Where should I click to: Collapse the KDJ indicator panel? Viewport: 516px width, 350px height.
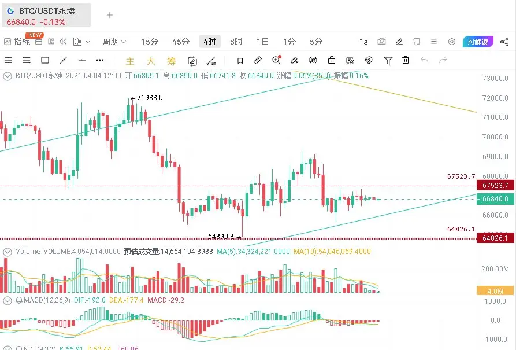tap(8, 348)
